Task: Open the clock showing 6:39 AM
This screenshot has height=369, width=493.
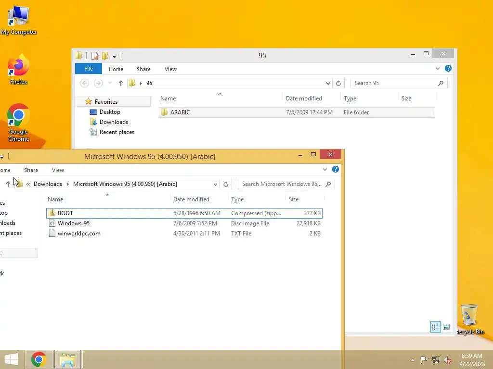Action: 472,359
